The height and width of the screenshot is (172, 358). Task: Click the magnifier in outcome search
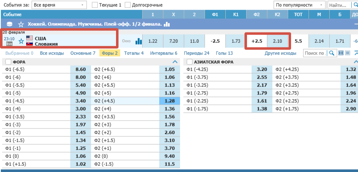[331, 53]
